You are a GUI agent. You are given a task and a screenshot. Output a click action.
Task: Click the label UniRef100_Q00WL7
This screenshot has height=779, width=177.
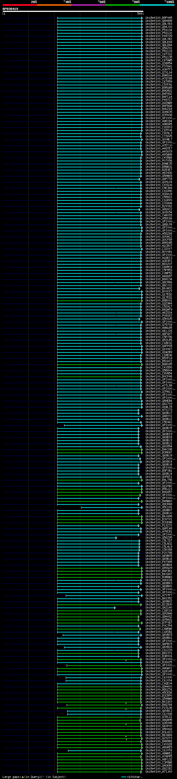point(159,139)
